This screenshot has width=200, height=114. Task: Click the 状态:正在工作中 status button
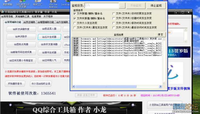click(86, 95)
